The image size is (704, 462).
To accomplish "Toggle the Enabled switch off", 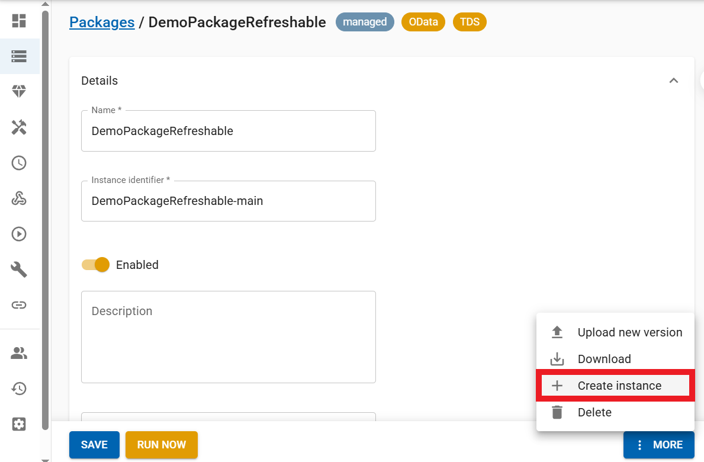I will click(x=96, y=265).
